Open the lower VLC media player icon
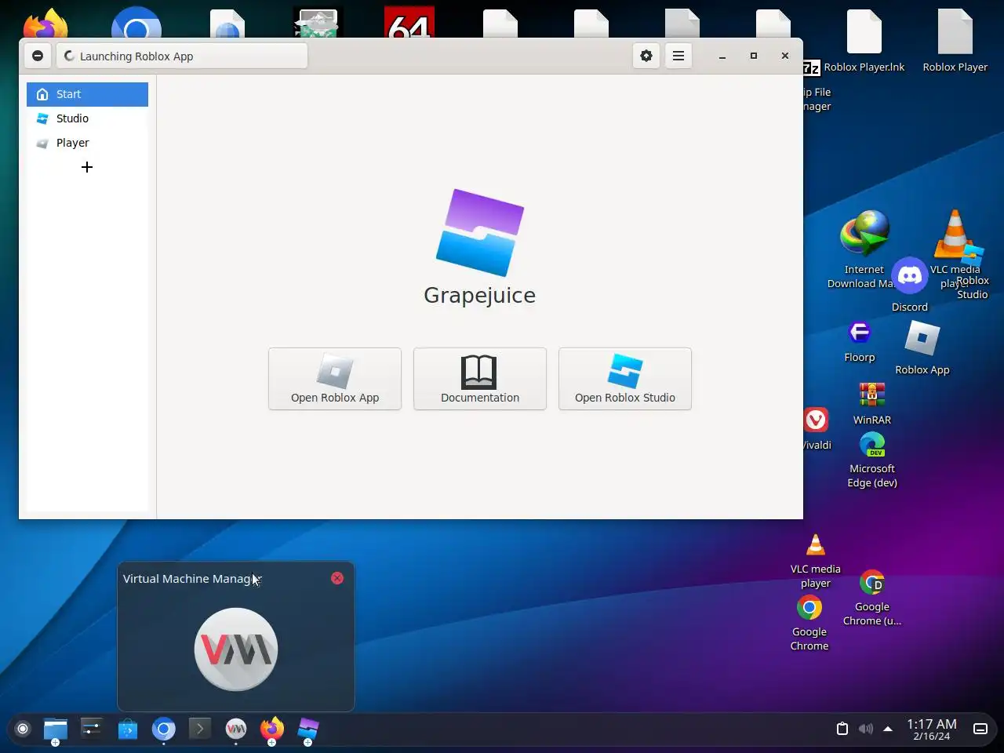The height and width of the screenshot is (753, 1004). pyautogui.click(x=816, y=560)
